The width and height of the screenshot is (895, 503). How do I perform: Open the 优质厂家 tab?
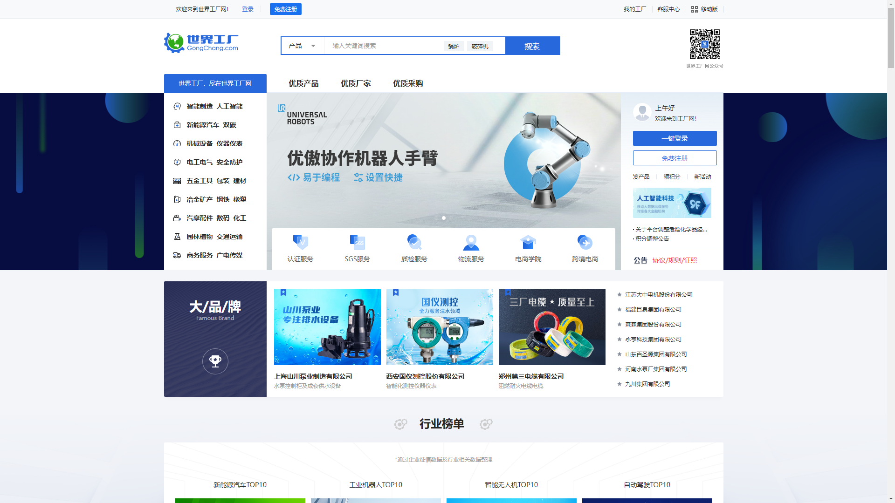[x=356, y=83]
